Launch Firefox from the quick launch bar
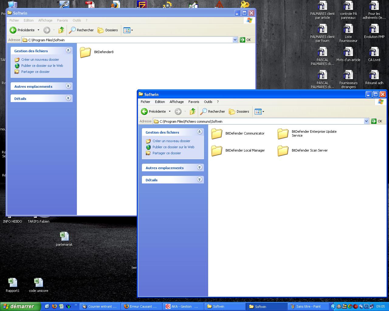Image resolution: width=389 pixels, height=311 pixels. tap(54, 306)
